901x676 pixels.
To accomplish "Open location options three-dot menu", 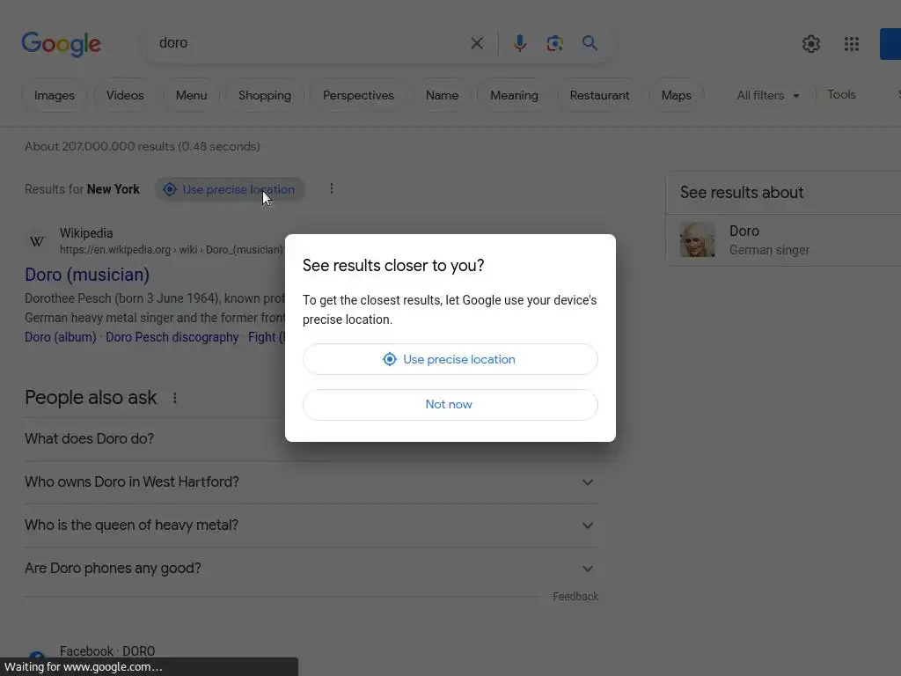I will 332,188.
